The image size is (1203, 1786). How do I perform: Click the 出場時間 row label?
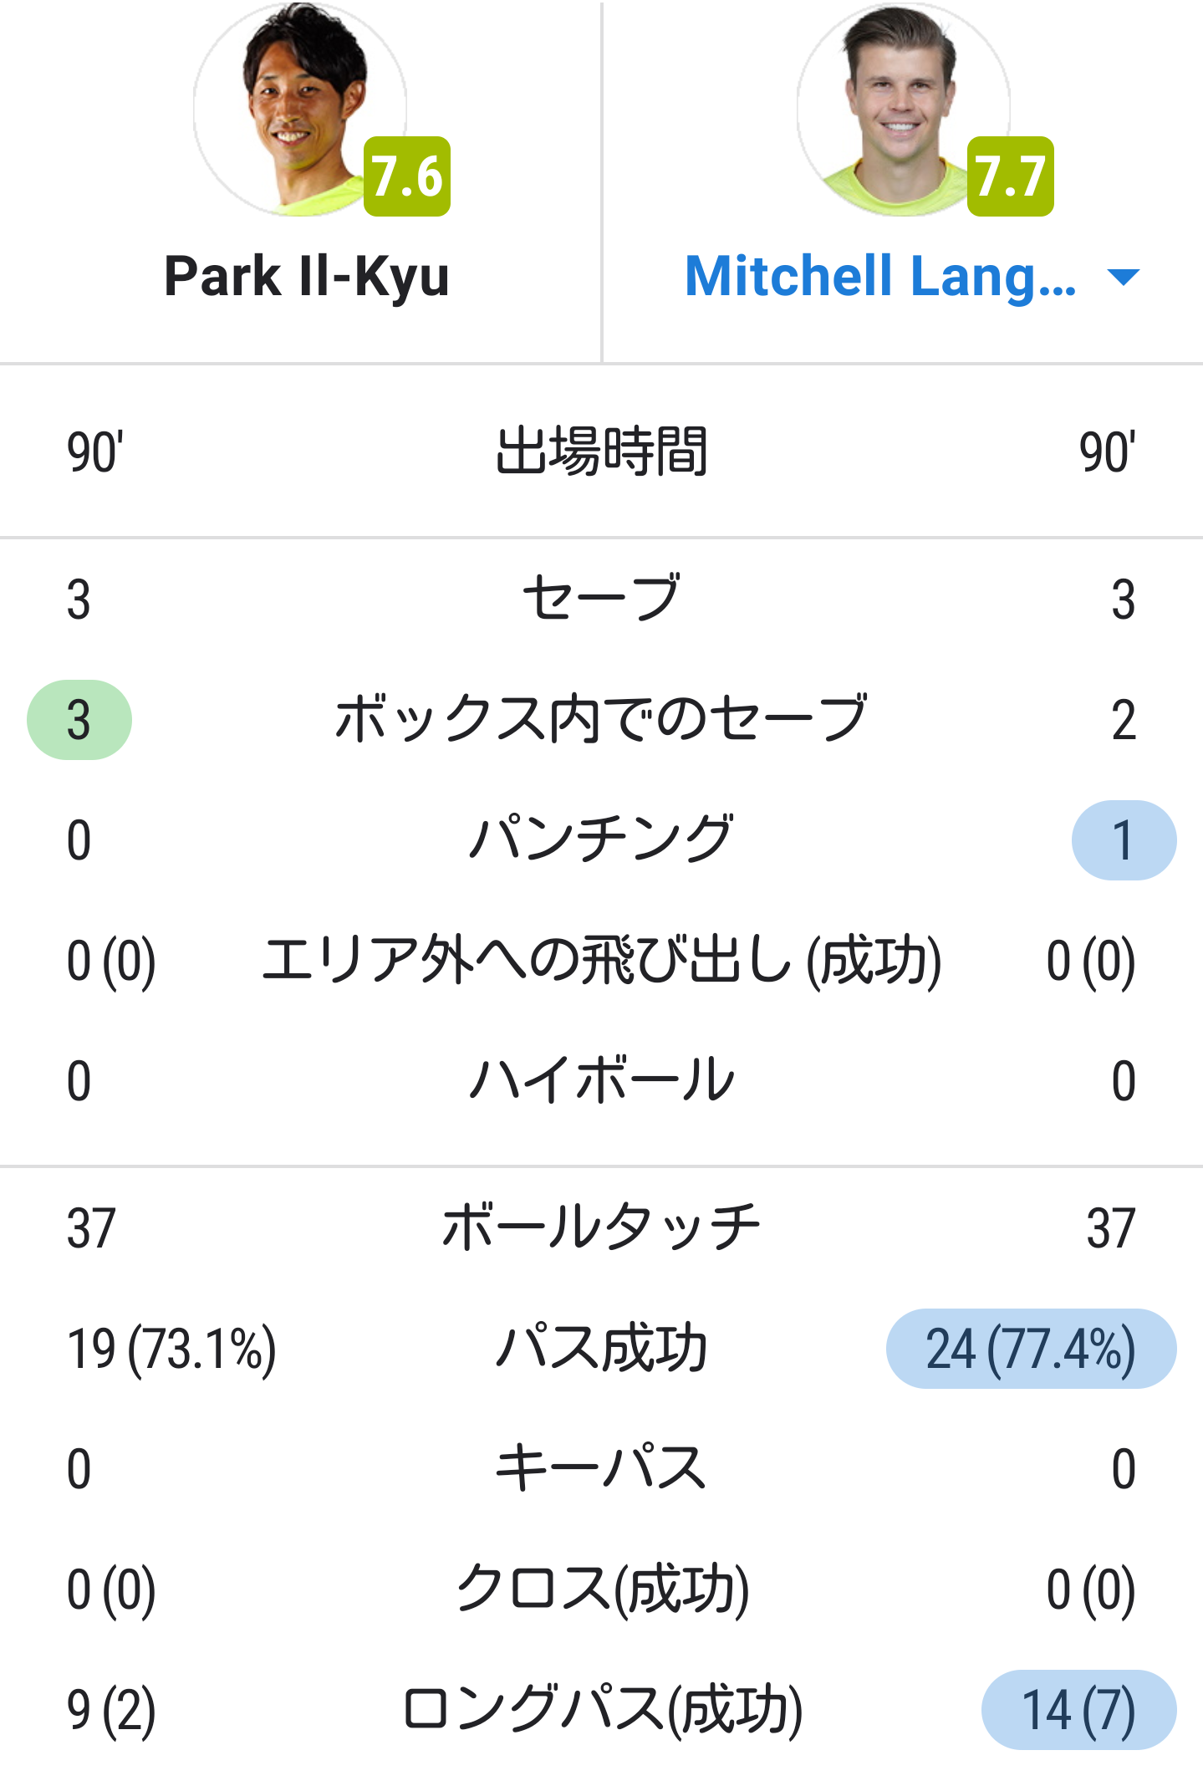pos(601,452)
